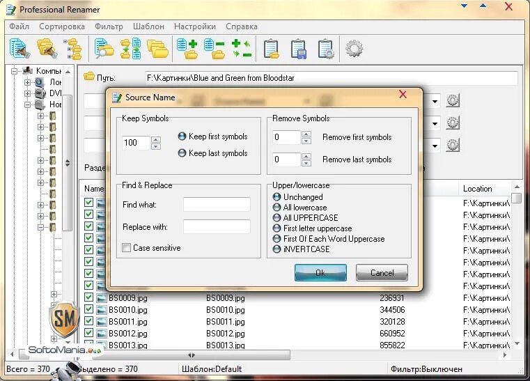Click the Путь path field
The image size is (530, 381).
pyautogui.click(x=332, y=78)
